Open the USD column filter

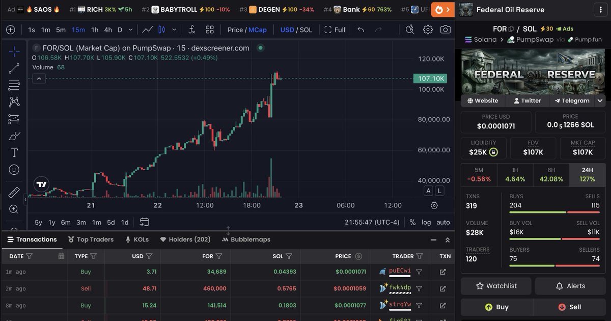(149, 256)
